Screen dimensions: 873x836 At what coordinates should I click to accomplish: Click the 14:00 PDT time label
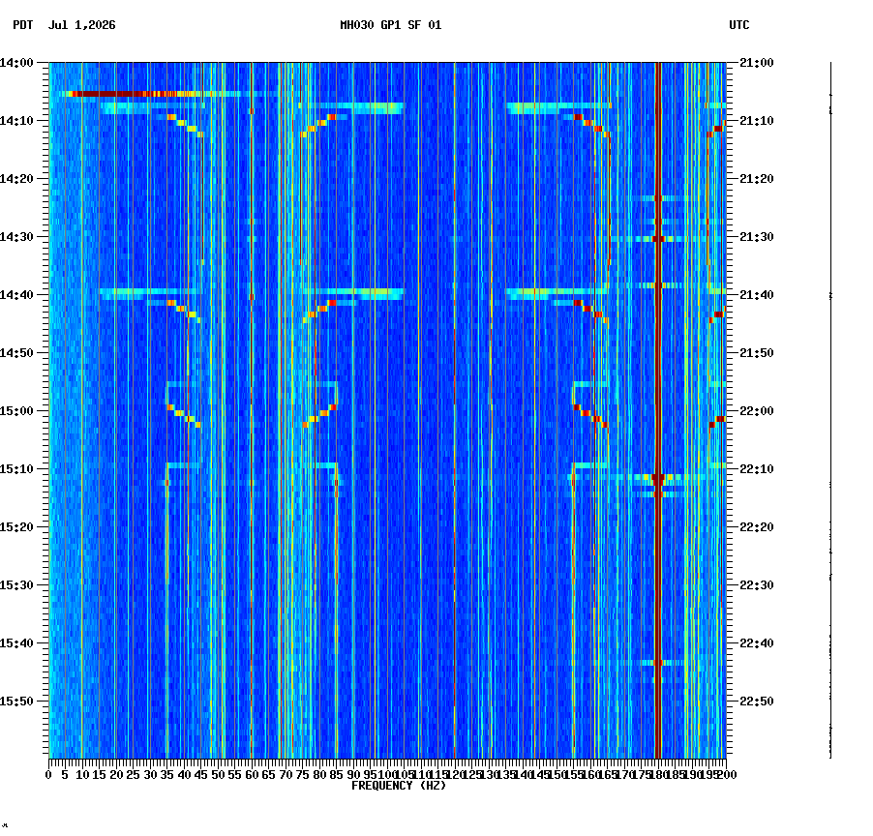pos(16,63)
